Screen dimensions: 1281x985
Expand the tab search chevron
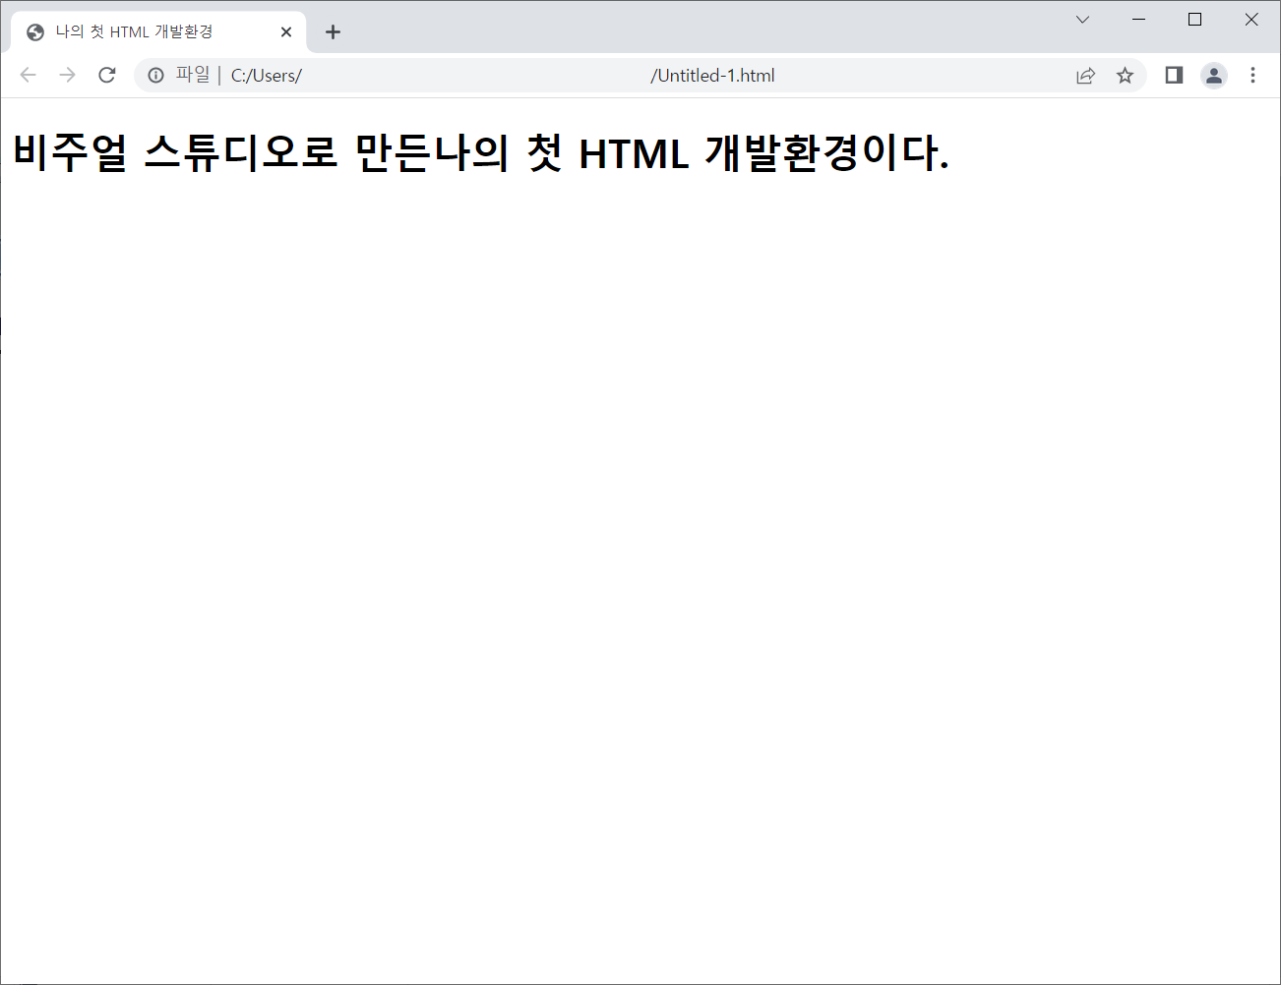point(1082,20)
